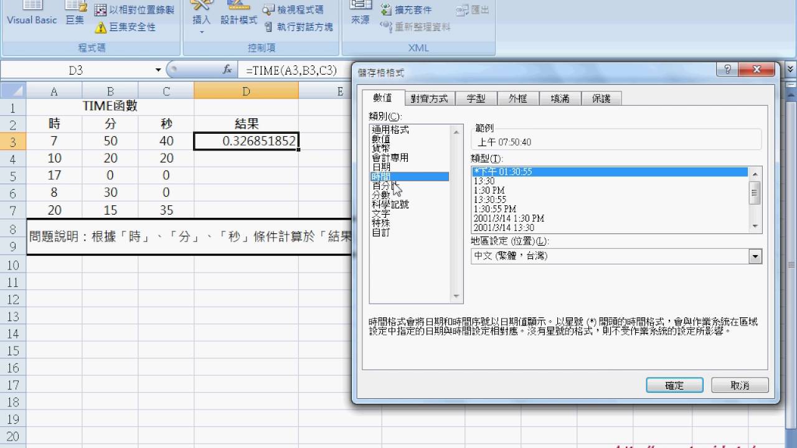This screenshot has height=448, width=797.
Task: Click scroll-up arrow of category list
Action: click(x=456, y=131)
